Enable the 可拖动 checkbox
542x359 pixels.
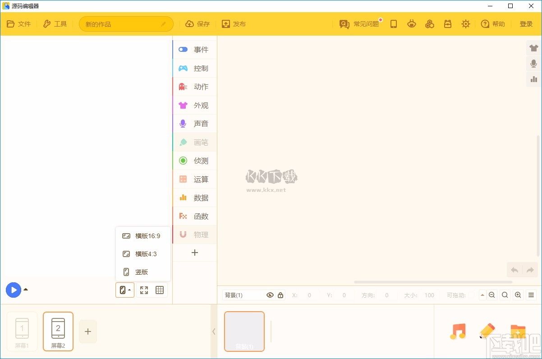[x=472, y=295]
